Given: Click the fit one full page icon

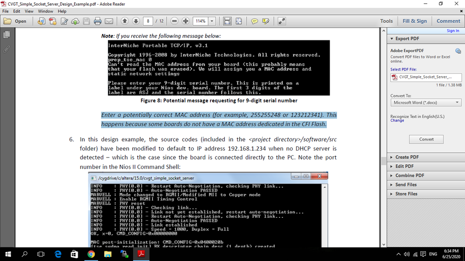Looking at the screenshot, I should coord(239,21).
